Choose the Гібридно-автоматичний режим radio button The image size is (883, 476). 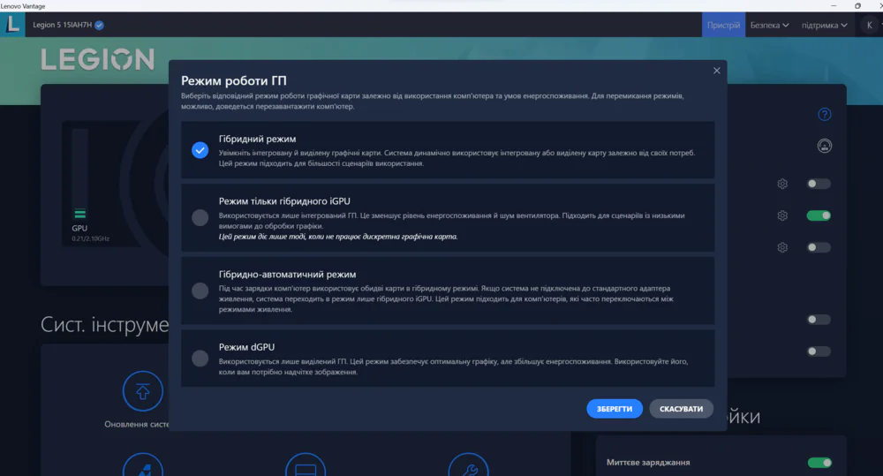[200, 291]
